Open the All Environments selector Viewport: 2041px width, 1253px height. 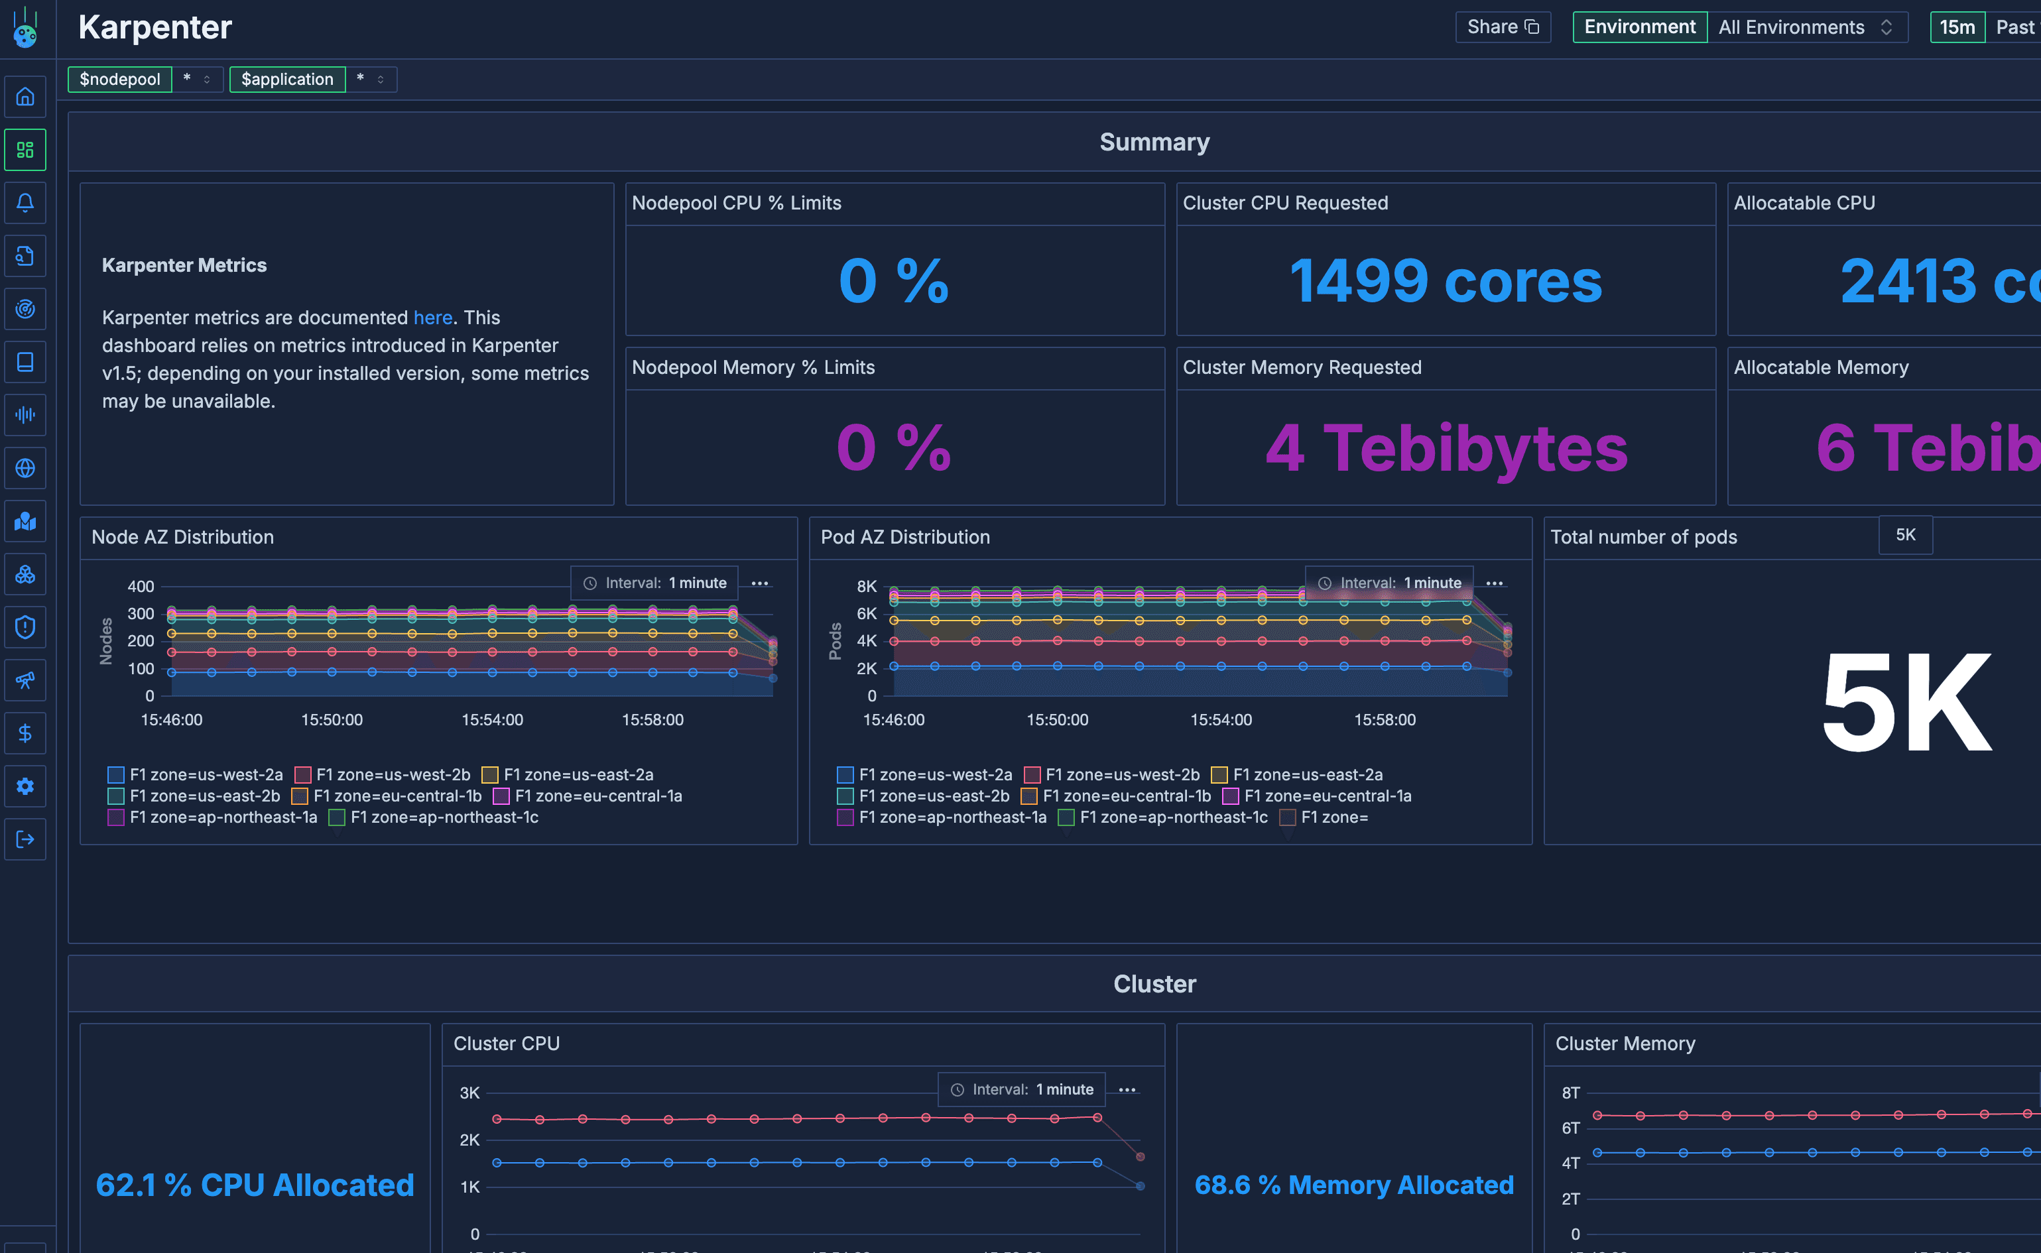1808,27
